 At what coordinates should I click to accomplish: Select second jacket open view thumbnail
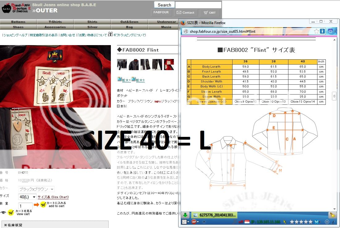point(134,65)
